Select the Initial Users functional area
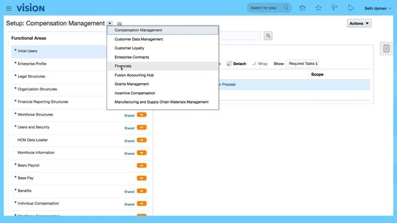This screenshot has height=223, width=397. click(27, 51)
